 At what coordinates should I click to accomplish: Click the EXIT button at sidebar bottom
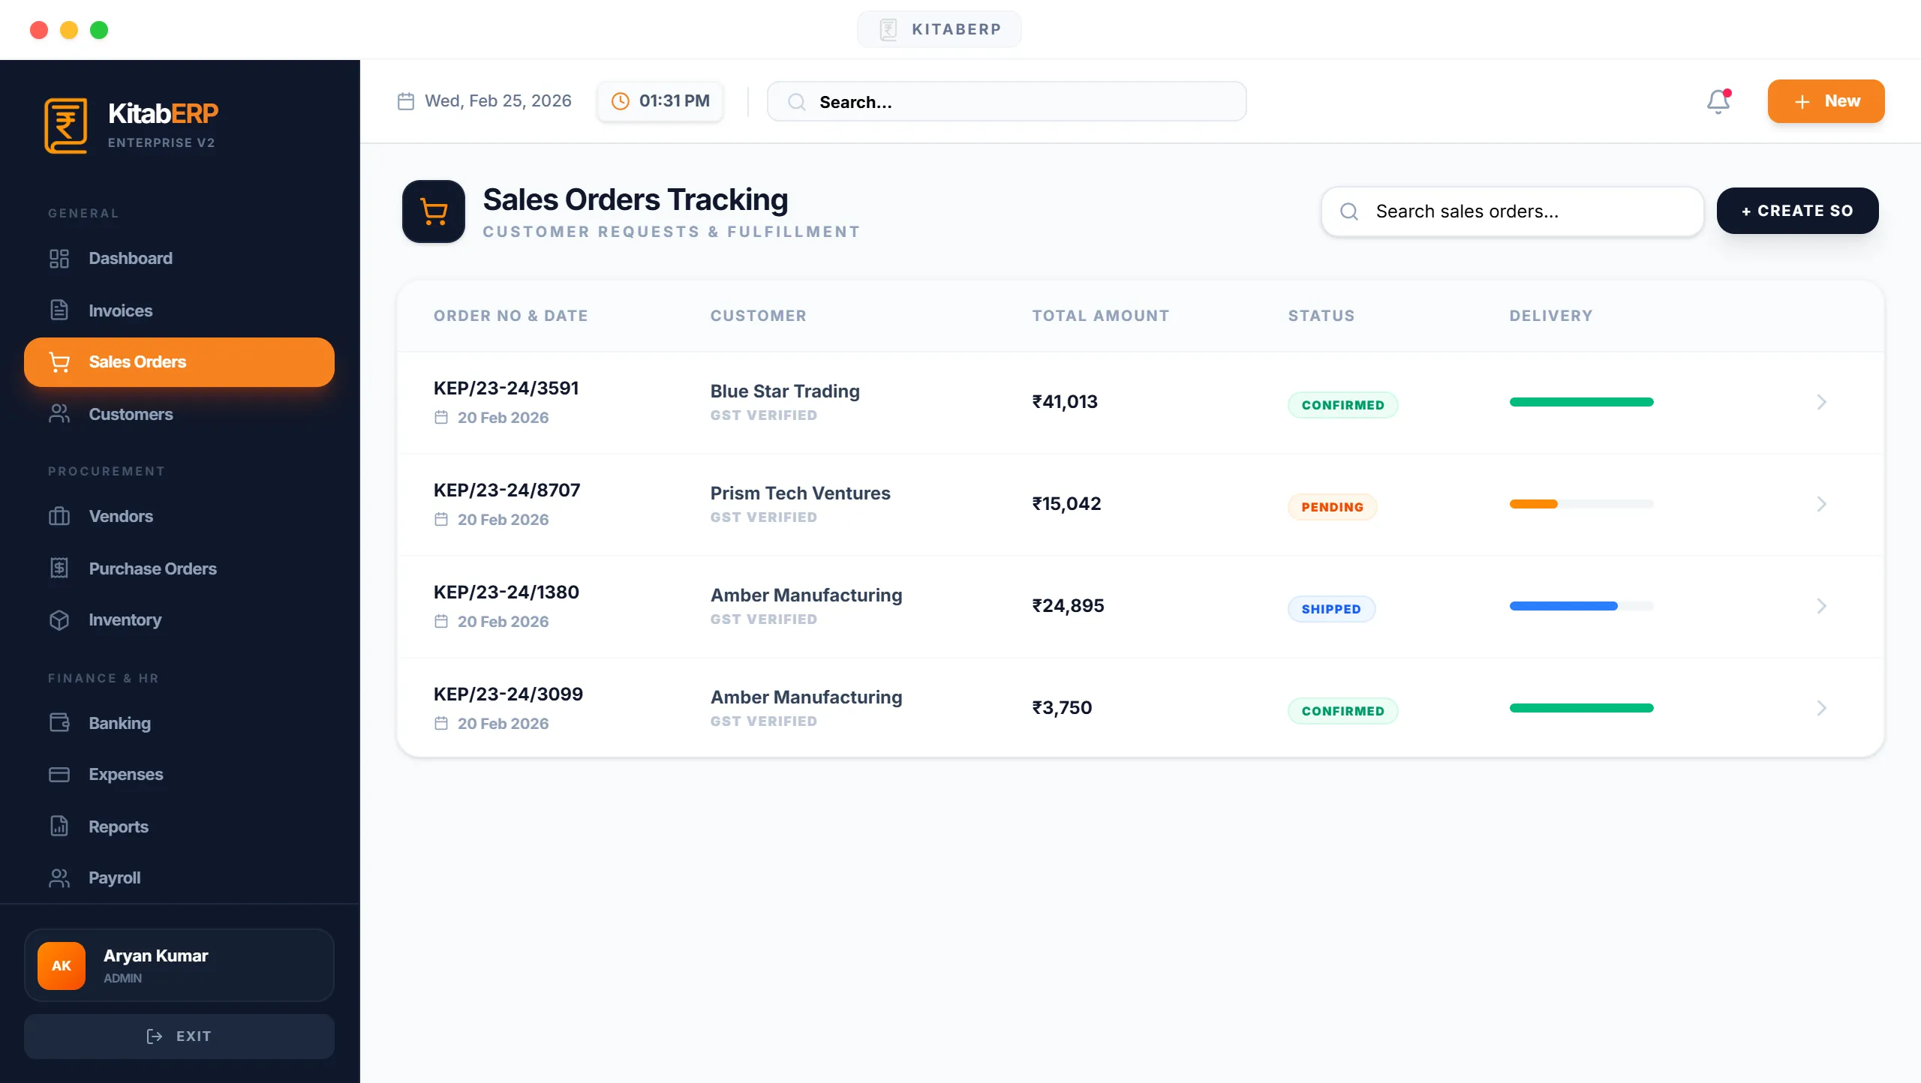click(x=179, y=1036)
